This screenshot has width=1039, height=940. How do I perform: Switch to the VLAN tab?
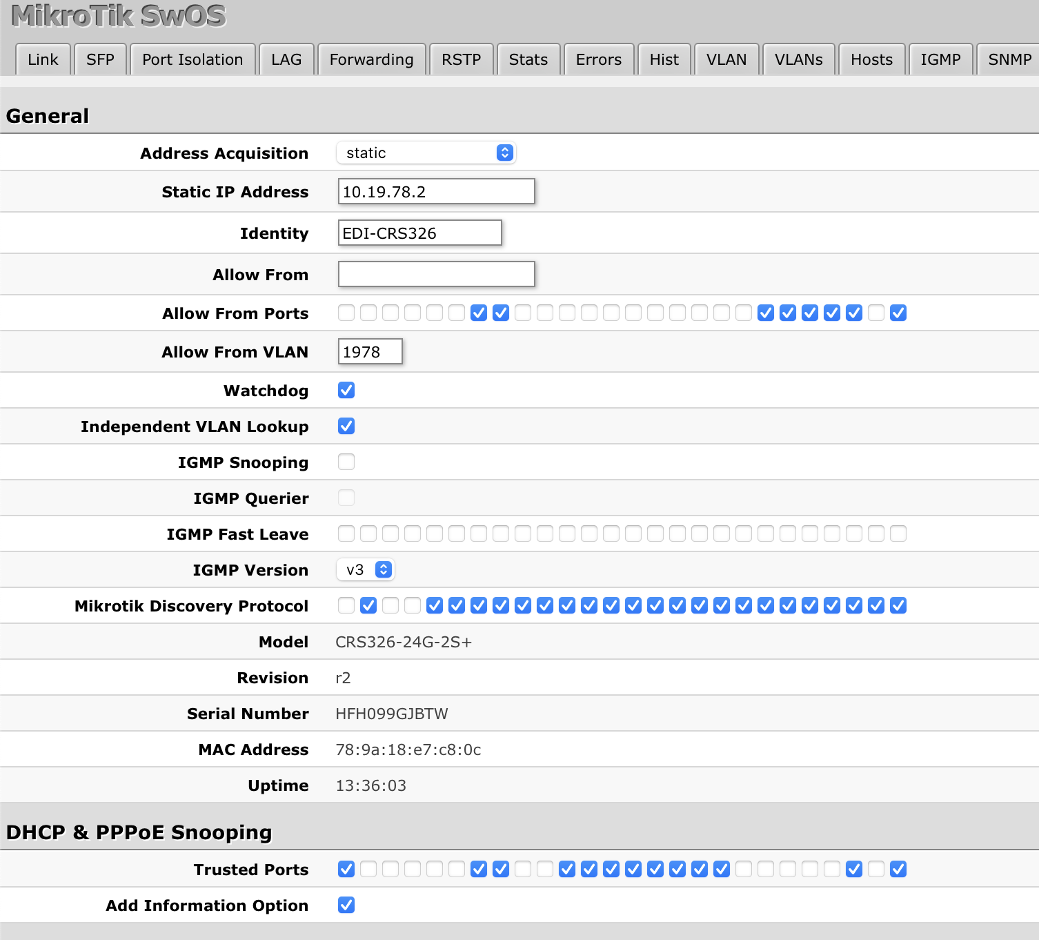pos(726,59)
